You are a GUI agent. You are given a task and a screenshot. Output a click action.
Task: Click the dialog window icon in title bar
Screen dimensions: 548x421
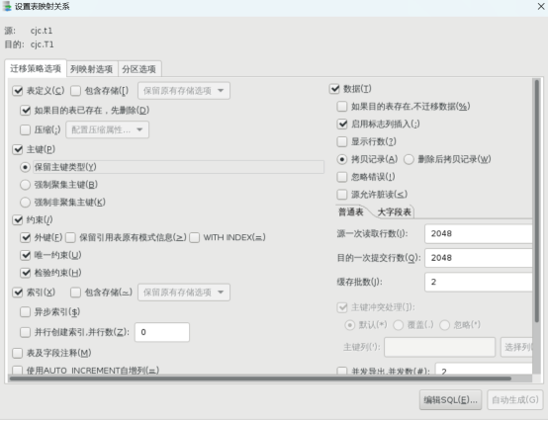7,6
